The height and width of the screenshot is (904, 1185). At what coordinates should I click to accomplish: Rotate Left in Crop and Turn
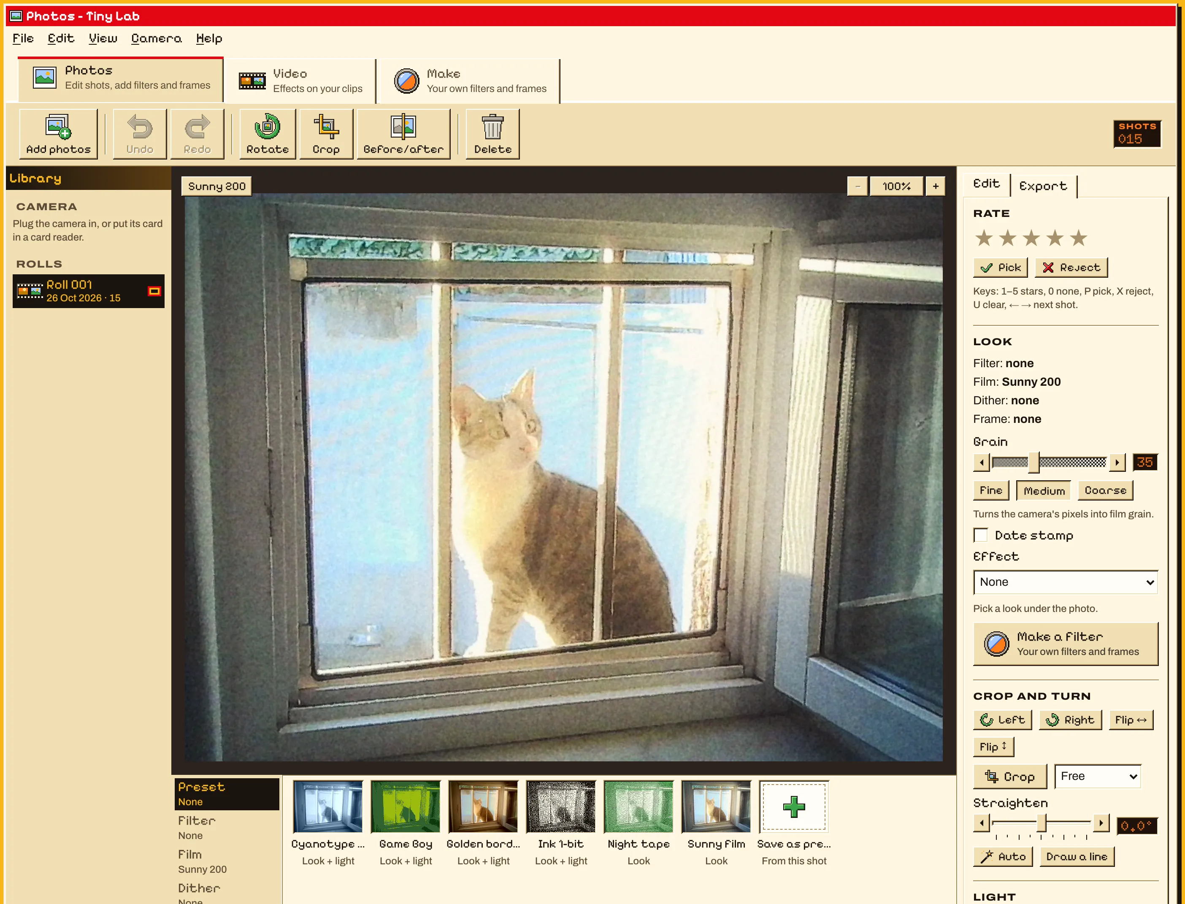(x=1003, y=720)
